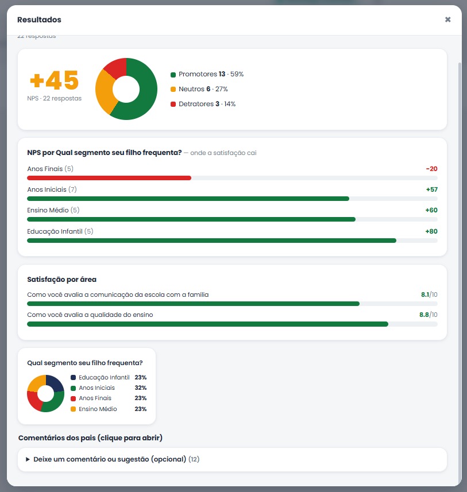Image resolution: width=467 pixels, height=492 pixels.
Task: Click navy Educação Infantil legend swatch
Action: pos(73,378)
